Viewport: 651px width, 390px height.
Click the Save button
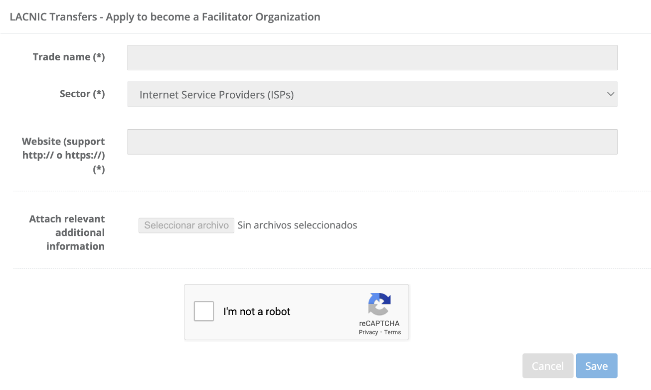596,366
